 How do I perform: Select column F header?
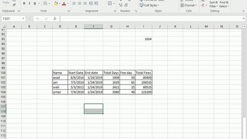click(93, 27)
